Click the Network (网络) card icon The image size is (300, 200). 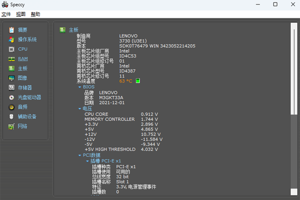pyautogui.click(x=11, y=126)
